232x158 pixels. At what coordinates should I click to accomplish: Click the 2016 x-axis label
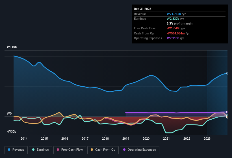65,139
